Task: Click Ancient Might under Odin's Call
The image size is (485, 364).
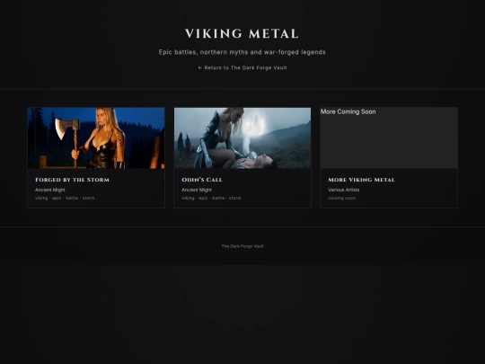Action: pyautogui.click(x=197, y=190)
